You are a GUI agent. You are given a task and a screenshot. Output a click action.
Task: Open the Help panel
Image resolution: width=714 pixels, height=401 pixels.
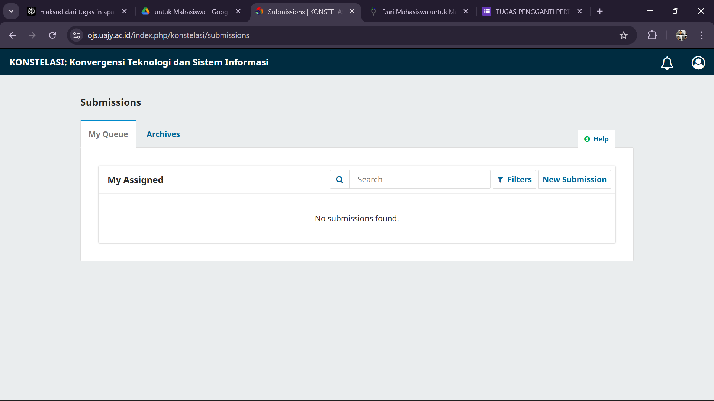click(596, 139)
